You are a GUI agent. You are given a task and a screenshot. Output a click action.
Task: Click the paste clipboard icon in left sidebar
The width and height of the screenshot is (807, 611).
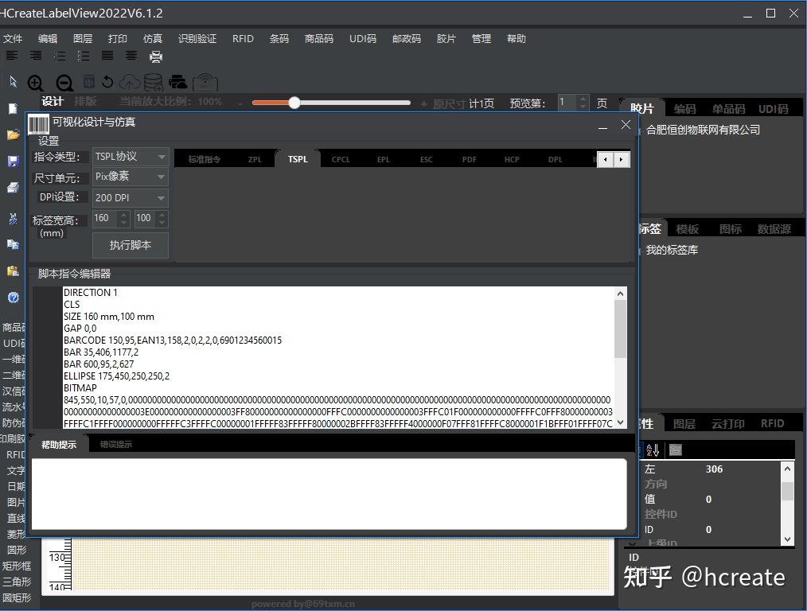(x=13, y=270)
